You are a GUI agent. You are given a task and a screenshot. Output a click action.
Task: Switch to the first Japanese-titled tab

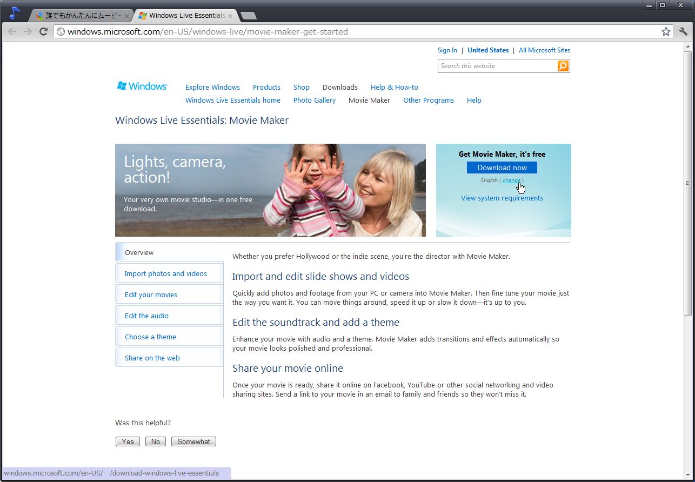tap(81, 16)
